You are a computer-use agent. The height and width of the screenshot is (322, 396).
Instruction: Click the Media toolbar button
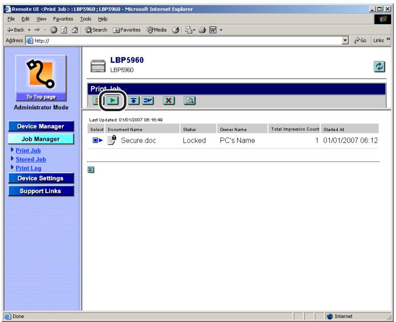point(157,30)
